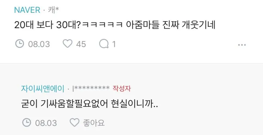Tap the 좋아요 like label
The width and height of the screenshot is (263, 135).
[94, 123]
